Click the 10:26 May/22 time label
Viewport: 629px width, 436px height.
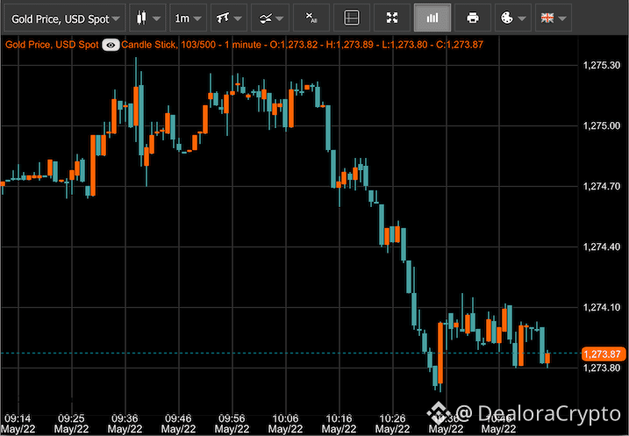point(392,424)
